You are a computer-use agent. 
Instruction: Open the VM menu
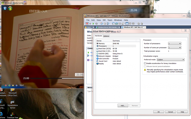click(104, 20)
